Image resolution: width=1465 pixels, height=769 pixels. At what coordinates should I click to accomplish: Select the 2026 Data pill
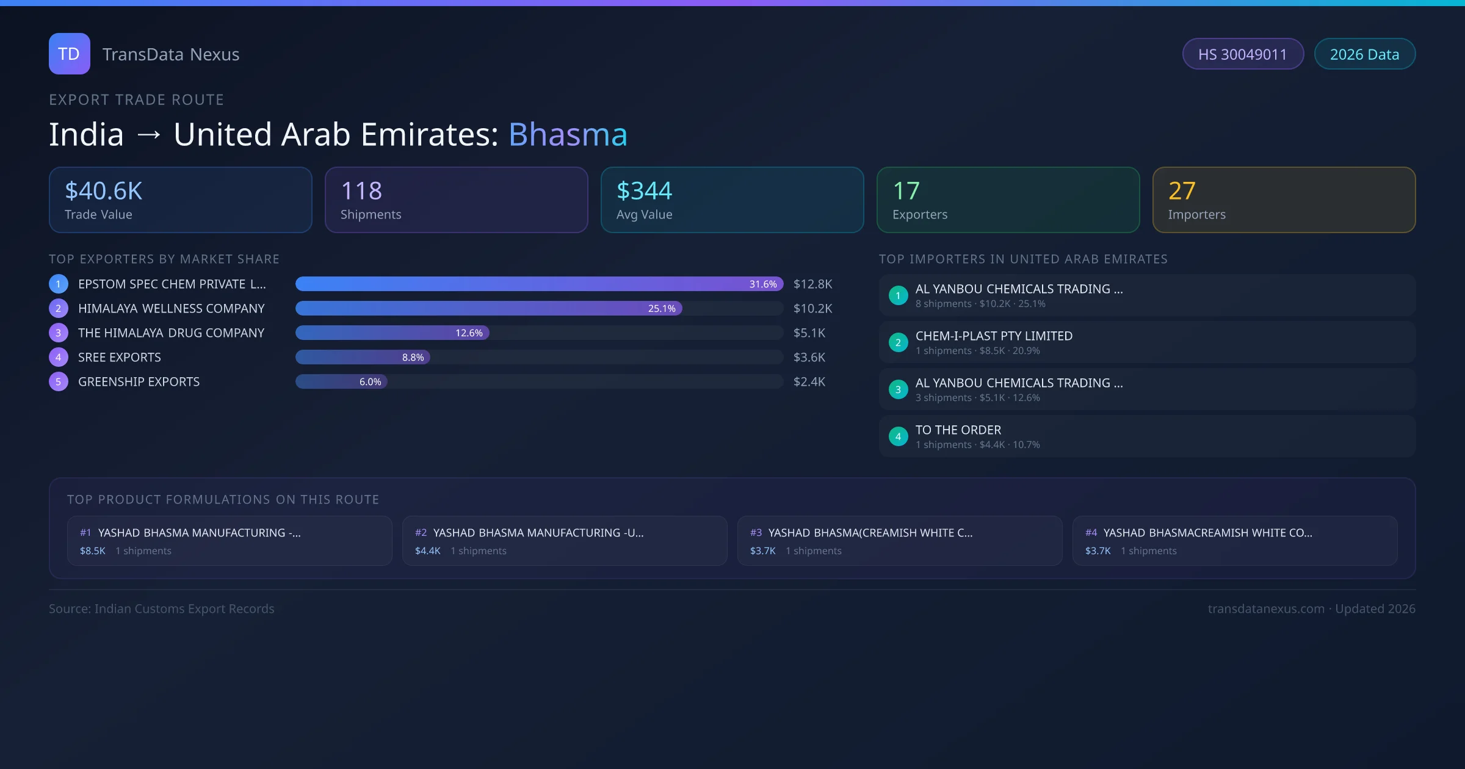(1364, 54)
